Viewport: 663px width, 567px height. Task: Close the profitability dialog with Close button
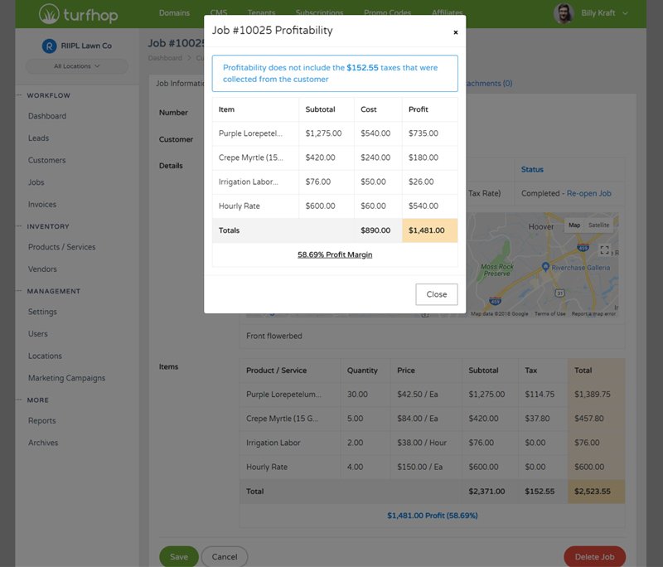coord(436,294)
